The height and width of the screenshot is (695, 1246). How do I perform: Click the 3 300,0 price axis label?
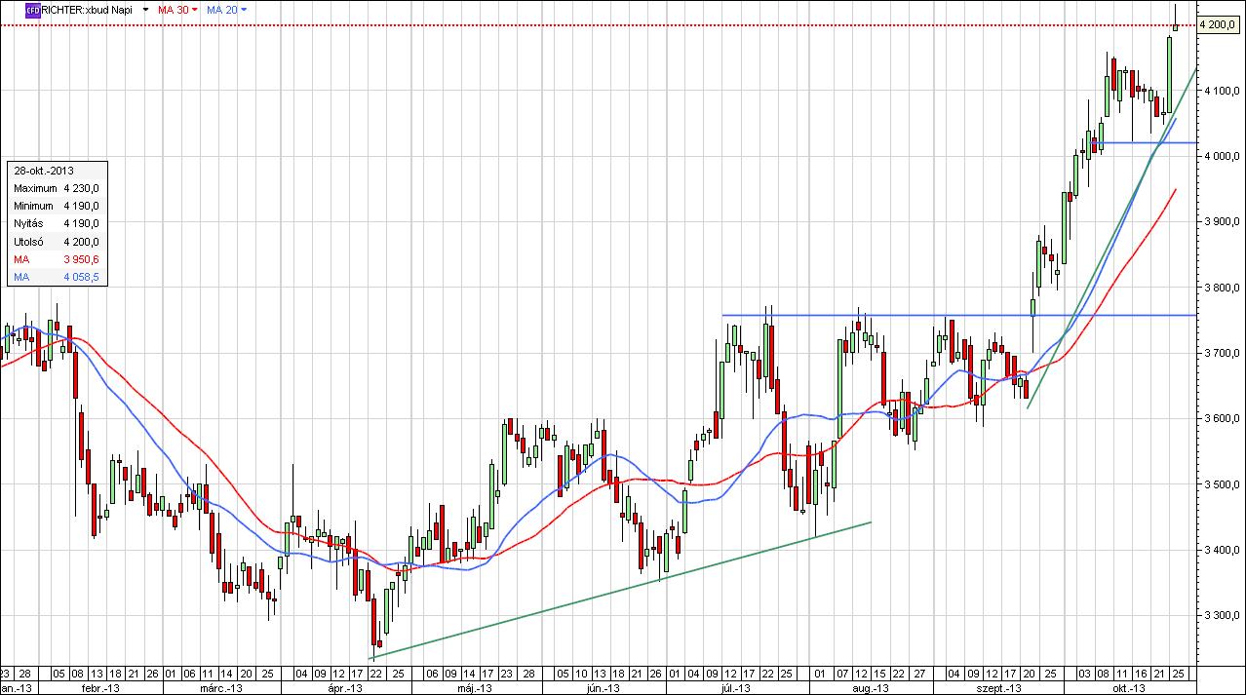1221,616
